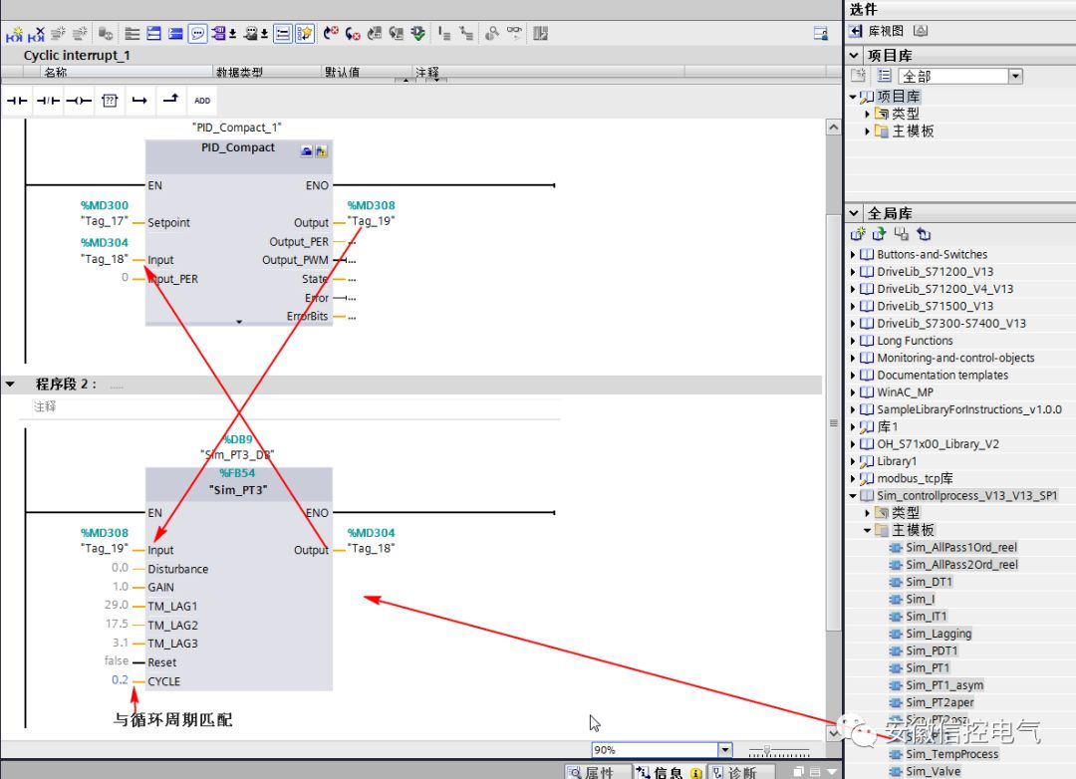The image size is (1076, 779).
Task: Insert a normally open contact
Action: coord(17,101)
